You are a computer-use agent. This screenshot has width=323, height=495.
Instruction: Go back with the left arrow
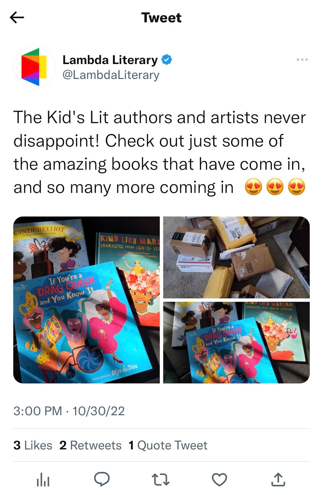[x=17, y=18]
